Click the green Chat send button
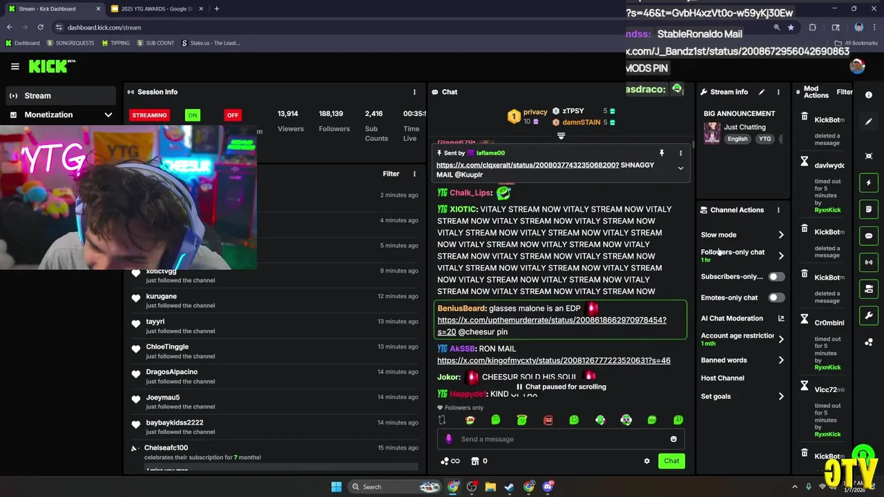Viewport: 884px width, 497px height. pyautogui.click(x=671, y=461)
